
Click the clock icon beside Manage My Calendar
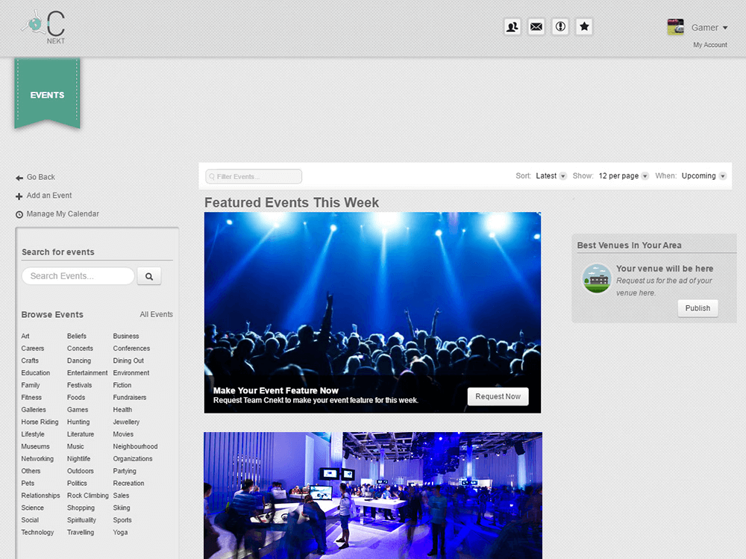17,214
